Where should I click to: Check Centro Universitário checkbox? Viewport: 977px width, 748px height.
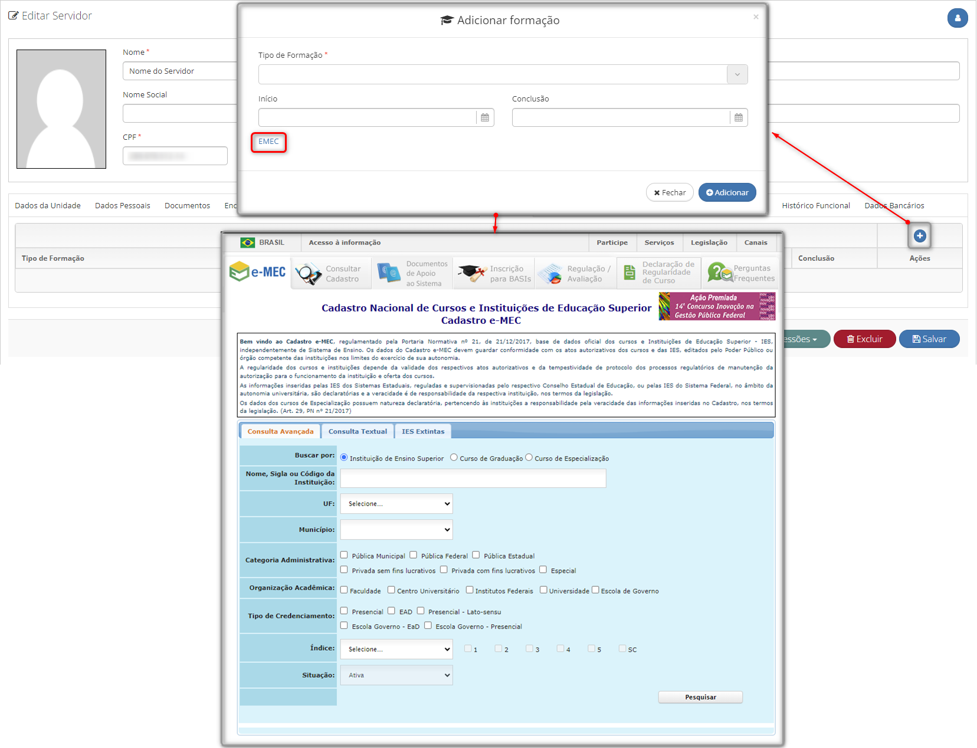click(391, 590)
